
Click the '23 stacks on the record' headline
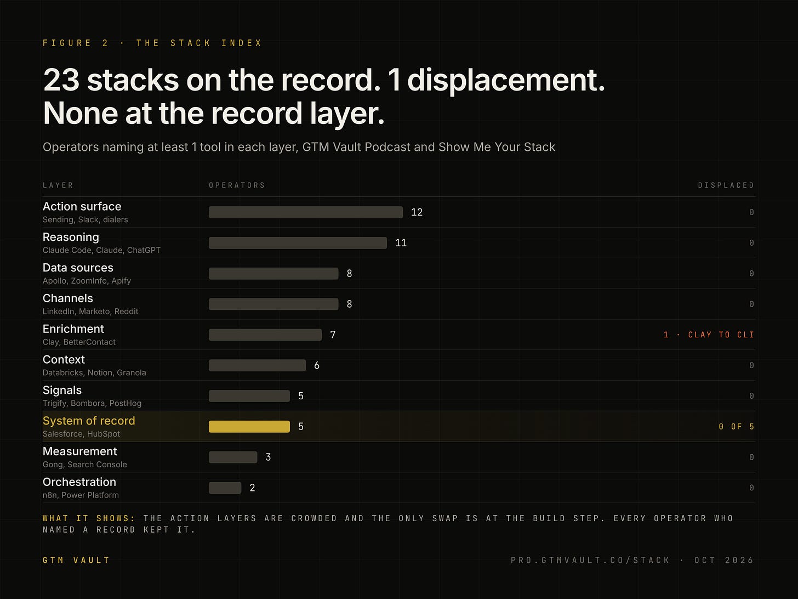212,80
